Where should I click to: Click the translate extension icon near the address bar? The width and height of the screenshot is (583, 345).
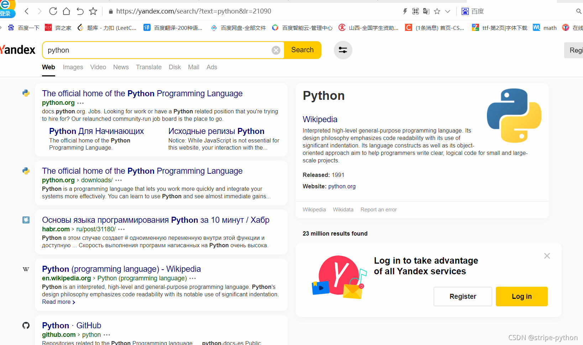coord(426,11)
